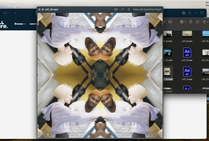
Task: Mute the video with the volume icon
Action: tap(152, 134)
